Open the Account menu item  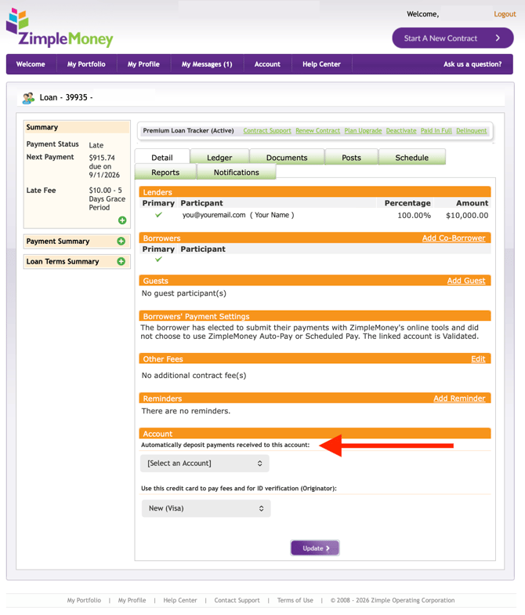point(267,64)
